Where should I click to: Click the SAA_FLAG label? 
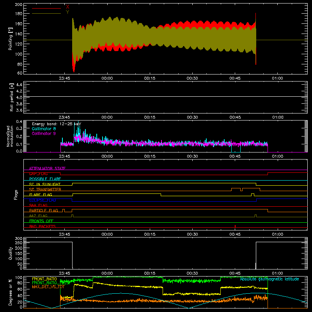[38, 205]
